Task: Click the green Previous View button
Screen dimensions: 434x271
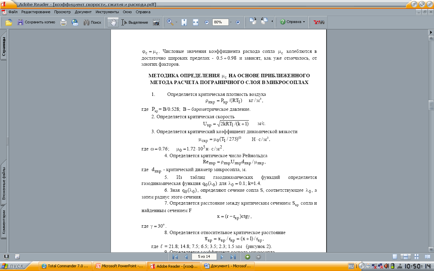Action: (x=248, y=257)
